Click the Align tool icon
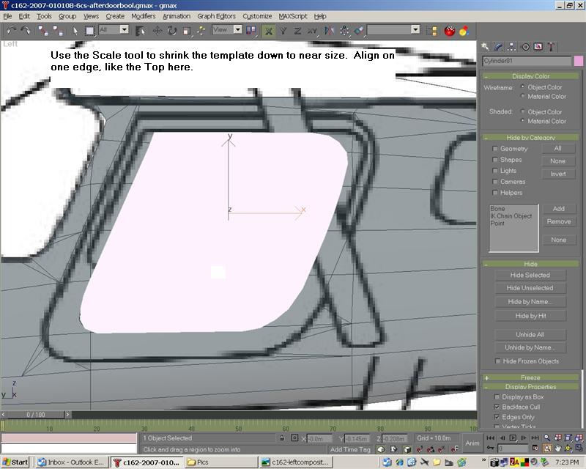 (x=359, y=31)
